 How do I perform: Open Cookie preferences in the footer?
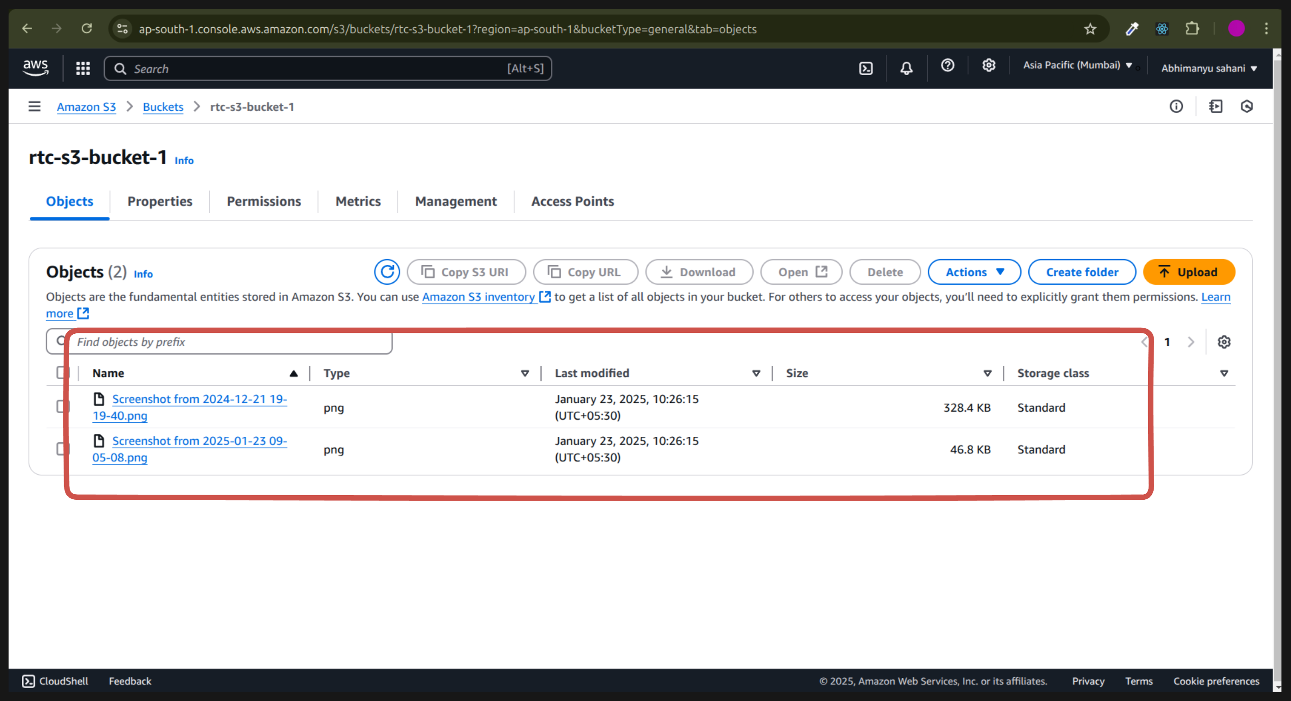pos(1216,681)
